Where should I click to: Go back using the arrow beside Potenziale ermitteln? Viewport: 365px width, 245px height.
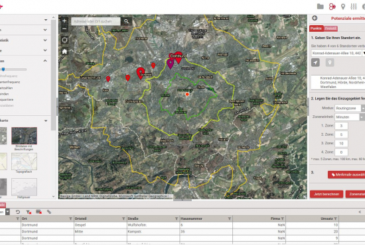tap(315, 18)
